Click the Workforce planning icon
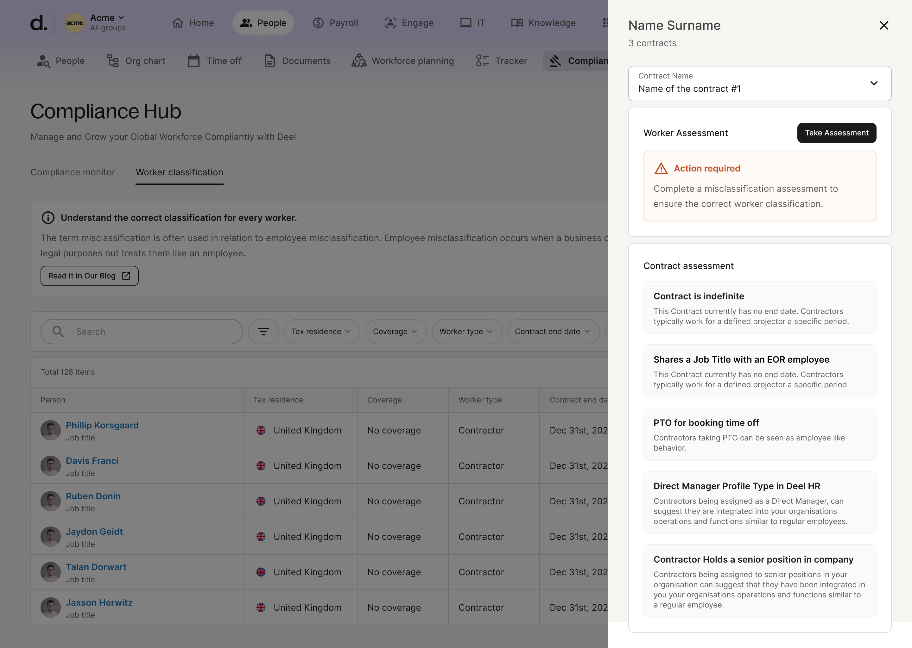Viewport: 912px width, 648px height. coord(358,61)
